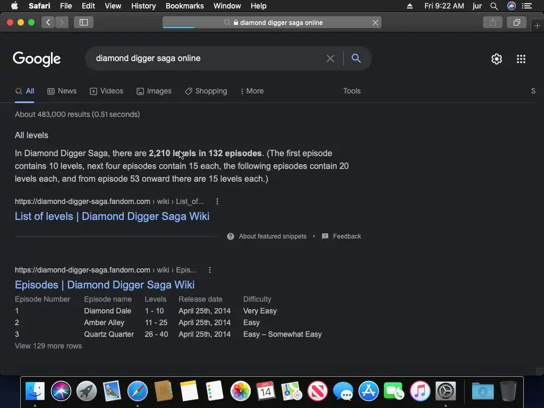
Task: Click inside the Google search input field
Action: click(208, 58)
